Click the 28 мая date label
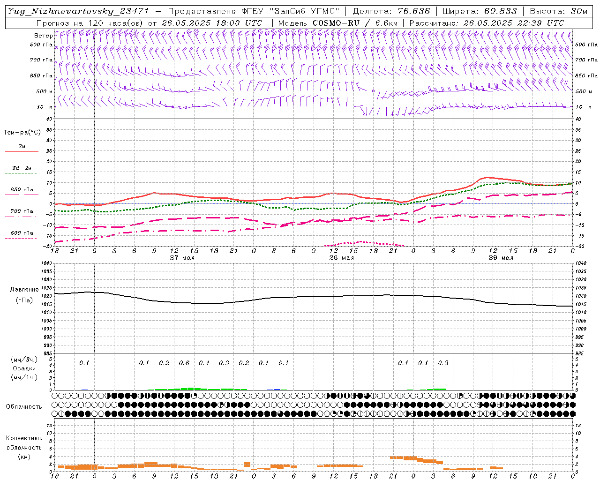 (341, 258)
